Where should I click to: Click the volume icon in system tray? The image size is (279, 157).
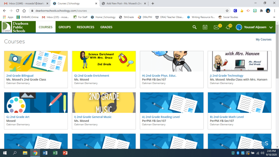point(262,153)
